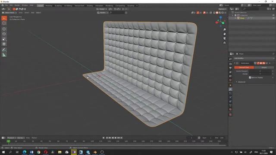Click the timeline auto-keying record button

(103, 138)
